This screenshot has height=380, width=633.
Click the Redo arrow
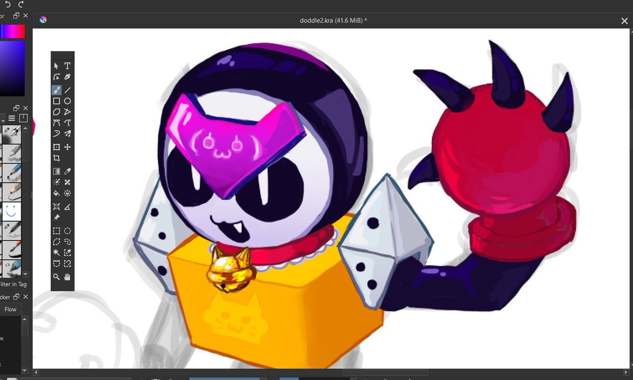coord(21,4)
